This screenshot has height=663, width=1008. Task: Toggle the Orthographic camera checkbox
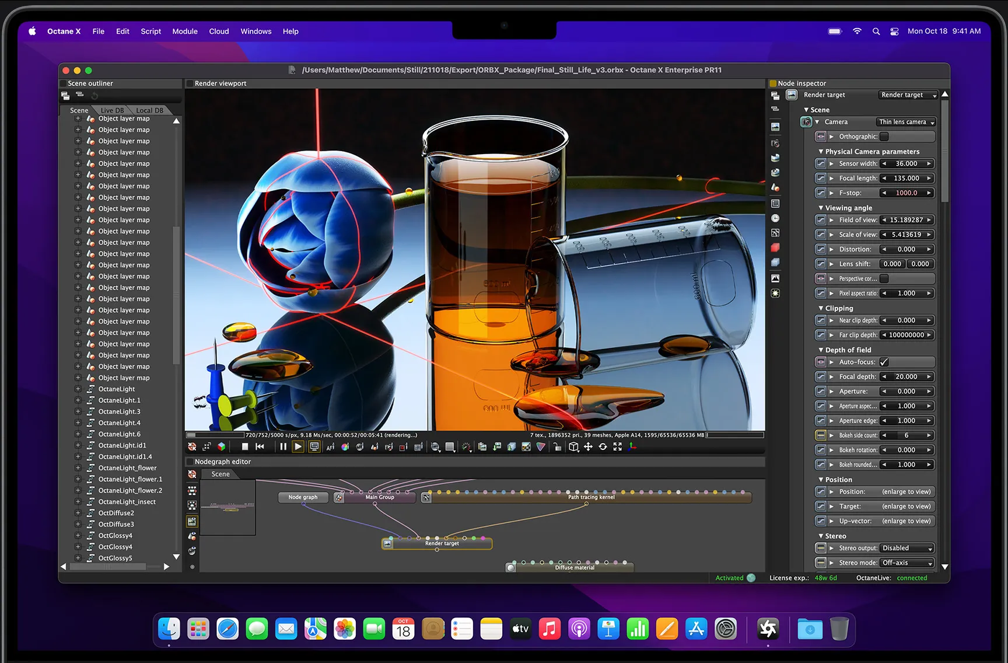pyautogui.click(x=885, y=136)
